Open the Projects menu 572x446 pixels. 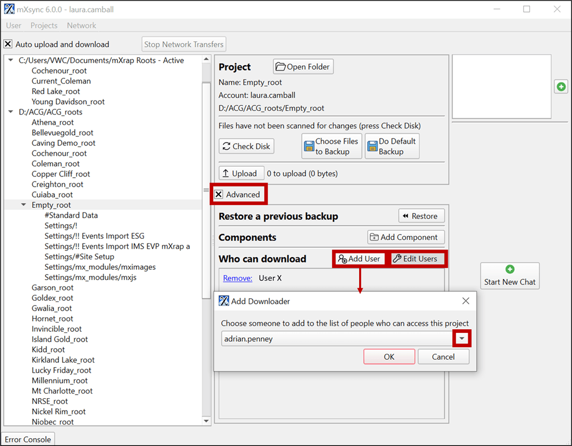[44, 25]
